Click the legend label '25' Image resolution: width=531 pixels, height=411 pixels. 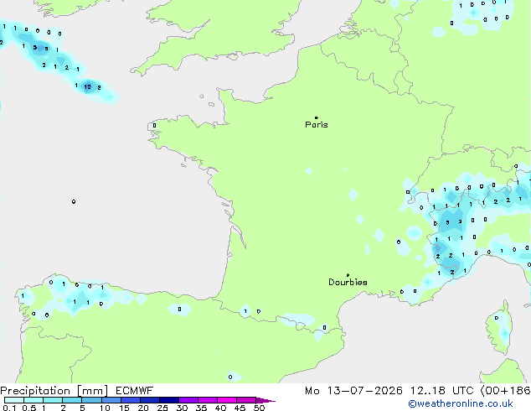(162, 408)
